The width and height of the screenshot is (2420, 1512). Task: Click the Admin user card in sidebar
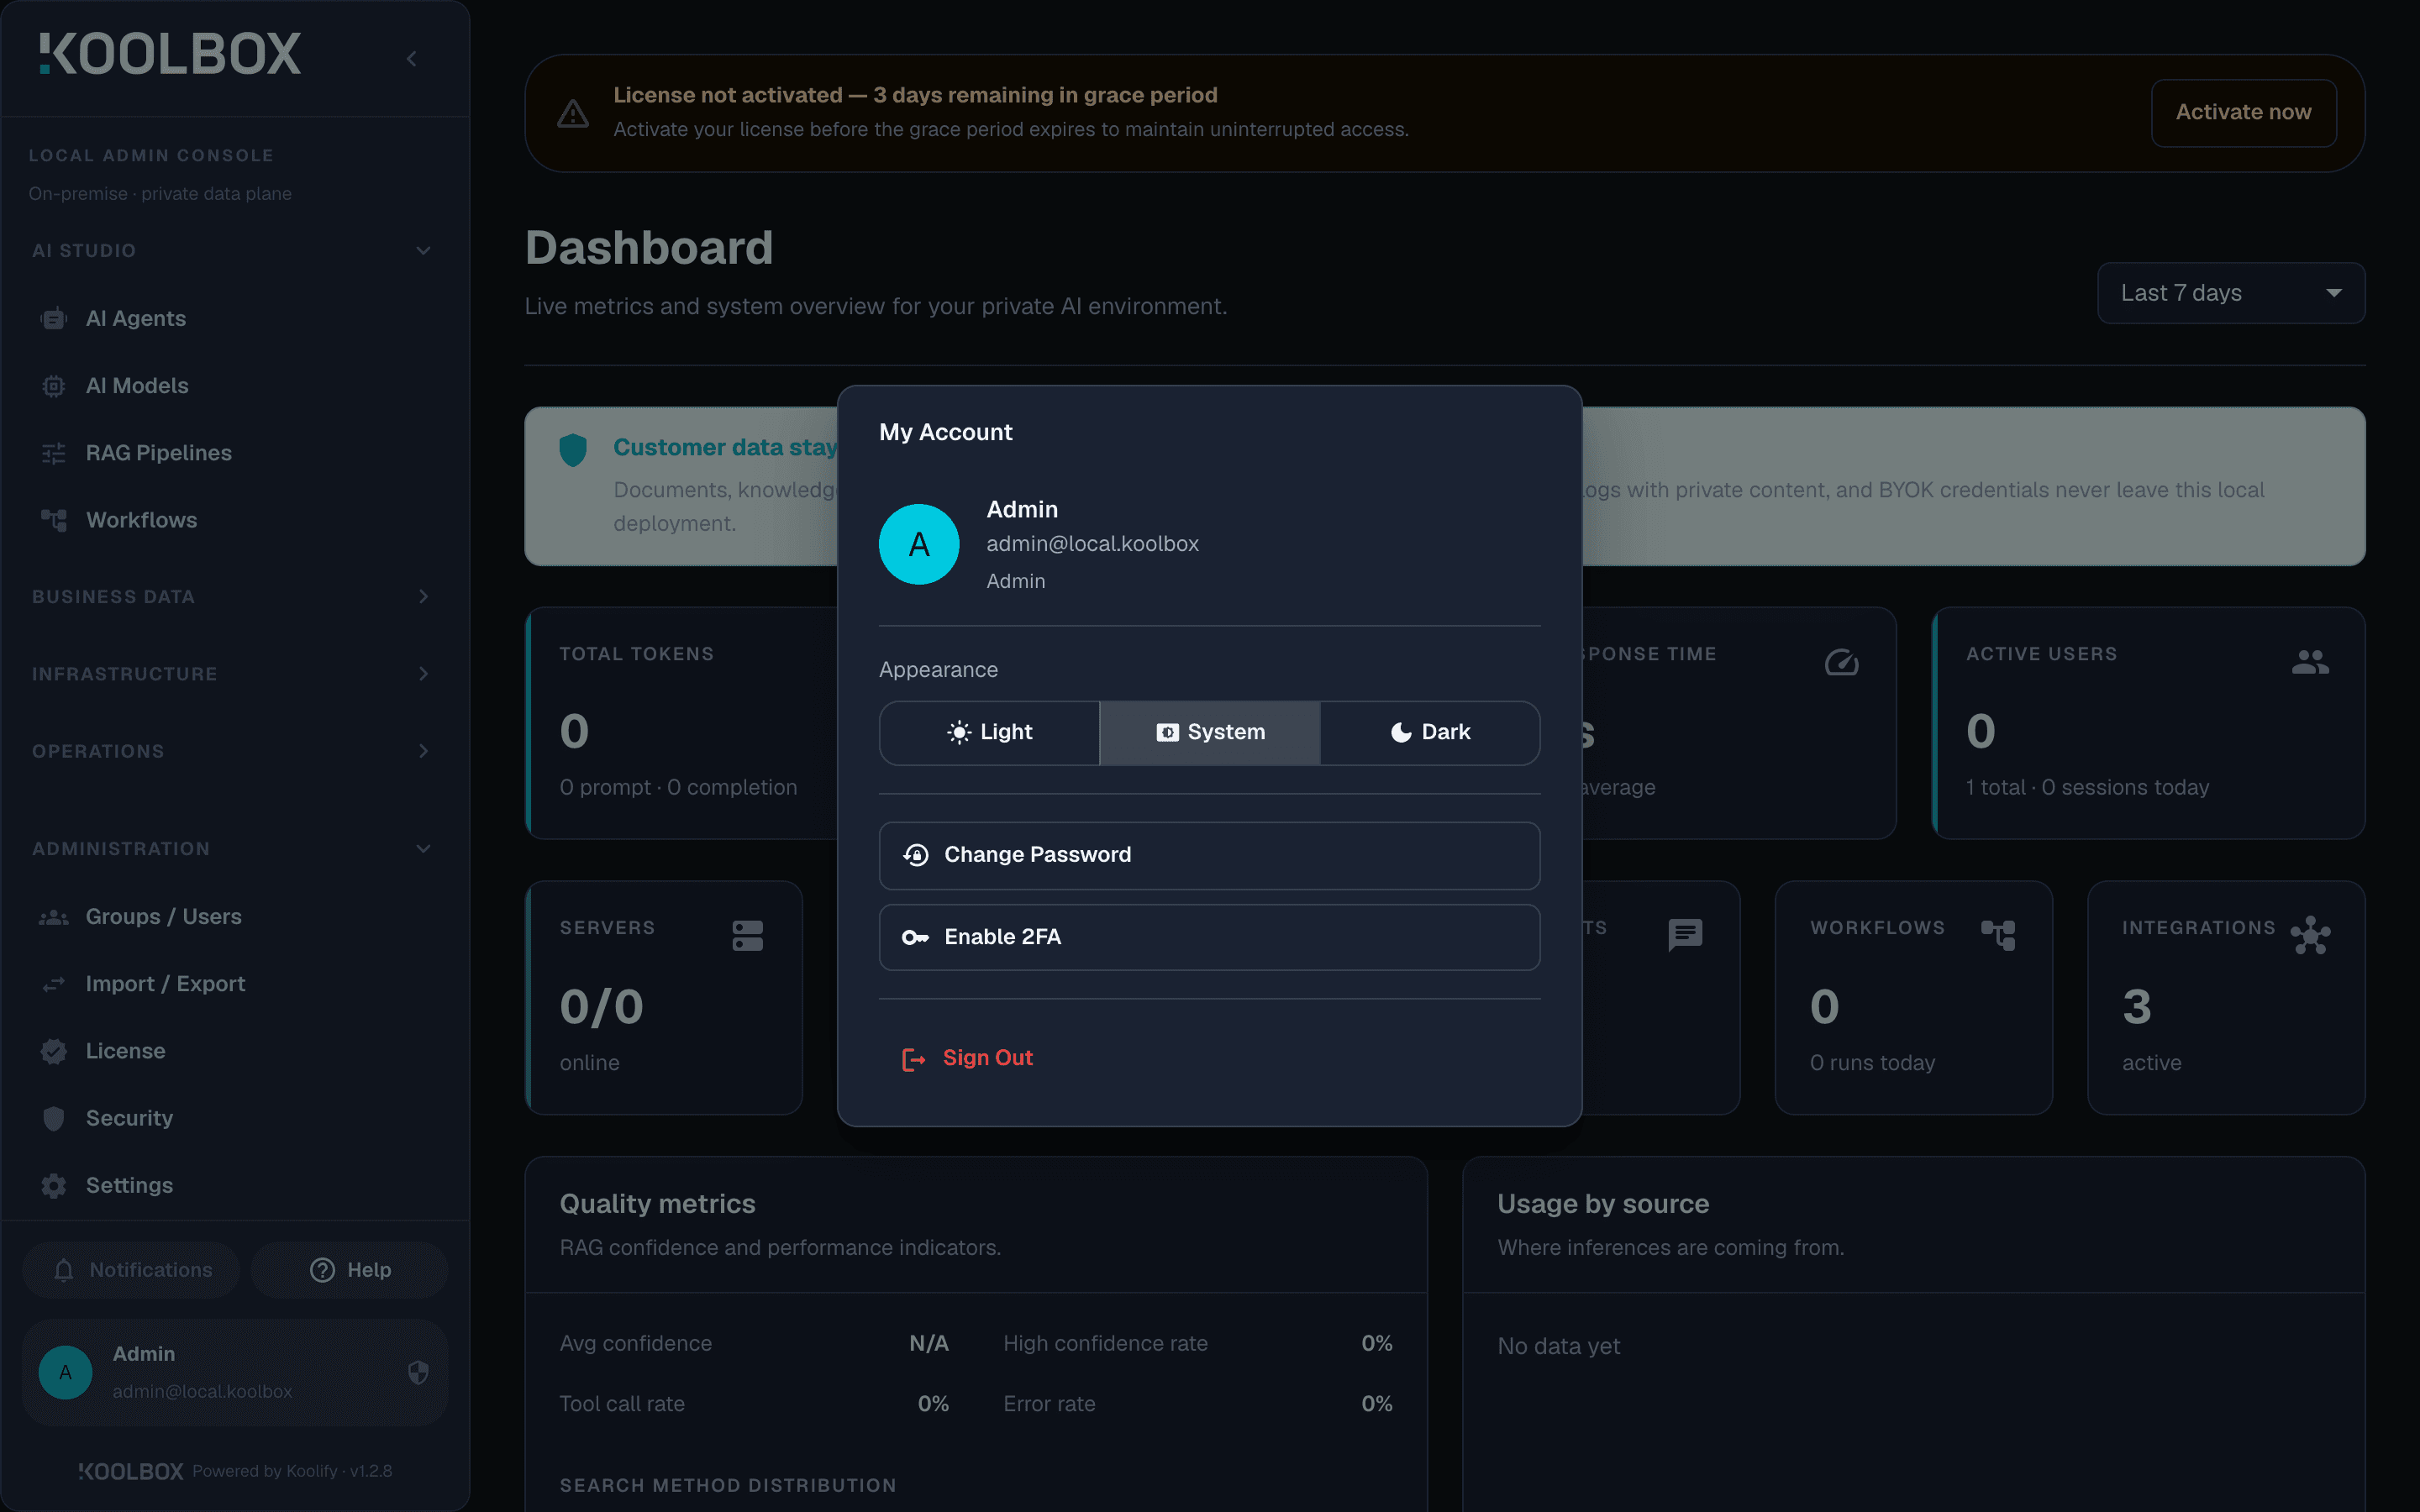[235, 1372]
